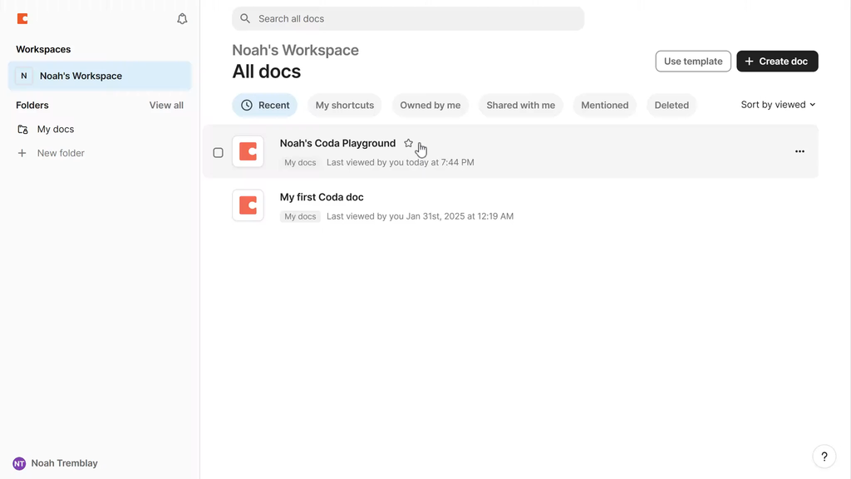The image size is (851, 479).
Task: Click the Folders heading
Action: coord(32,106)
